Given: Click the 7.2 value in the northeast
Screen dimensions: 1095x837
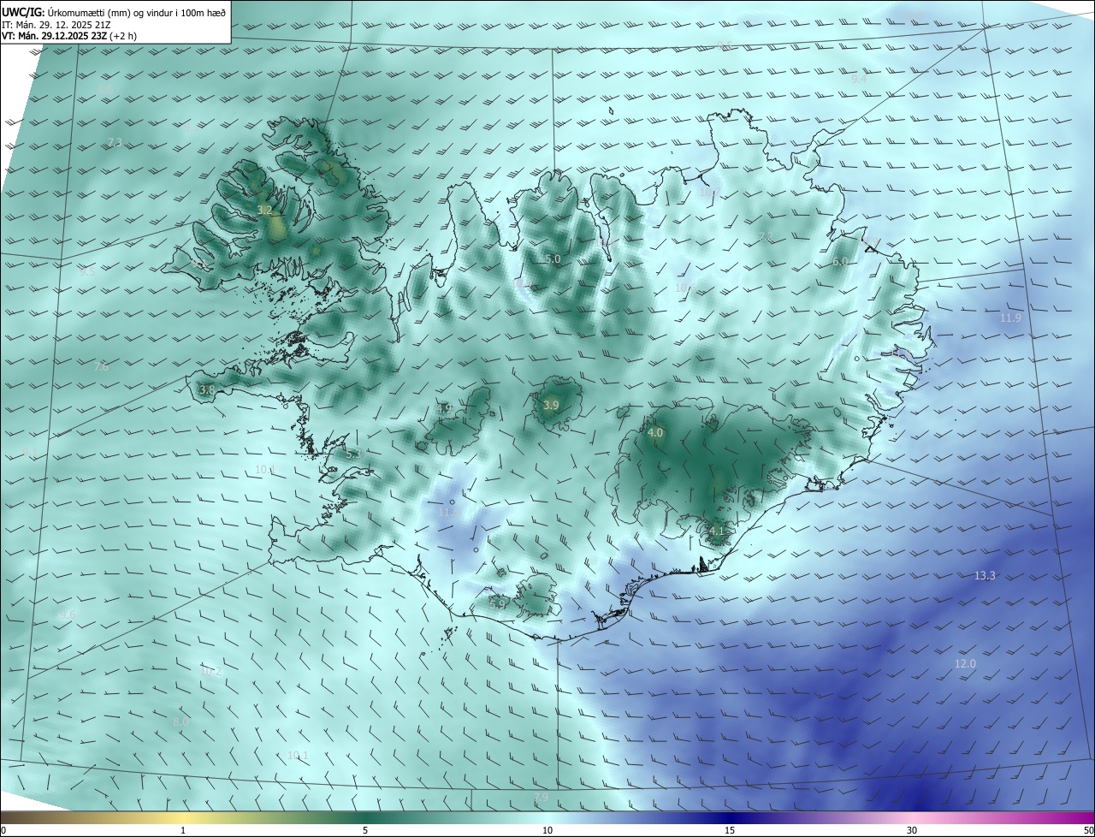Looking at the screenshot, I should pos(766,237).
